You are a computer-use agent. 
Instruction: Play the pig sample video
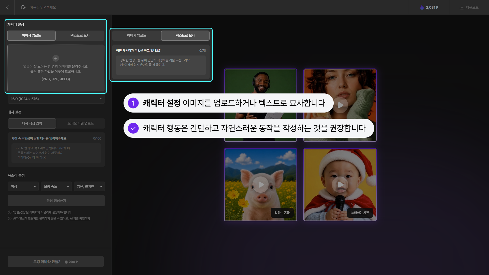click(261, 185)
